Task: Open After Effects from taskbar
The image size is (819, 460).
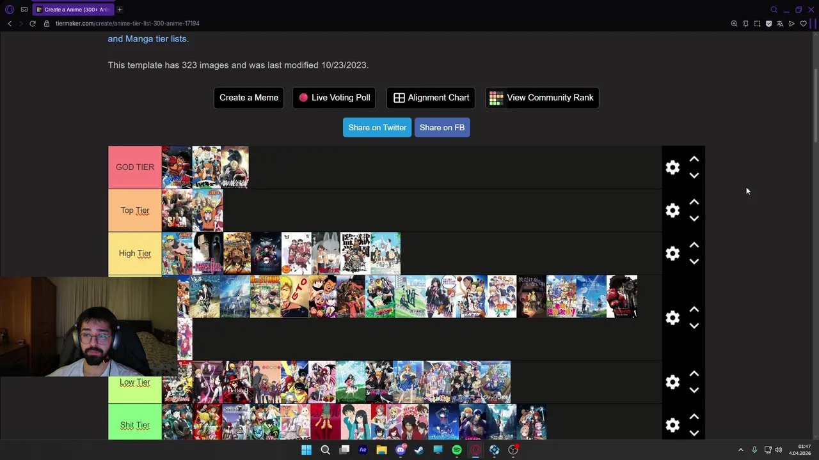Action: coord(363,450)
